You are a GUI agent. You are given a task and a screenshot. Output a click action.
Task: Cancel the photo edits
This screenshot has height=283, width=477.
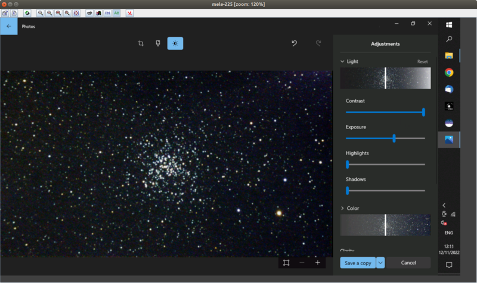[x=408, y=263]
